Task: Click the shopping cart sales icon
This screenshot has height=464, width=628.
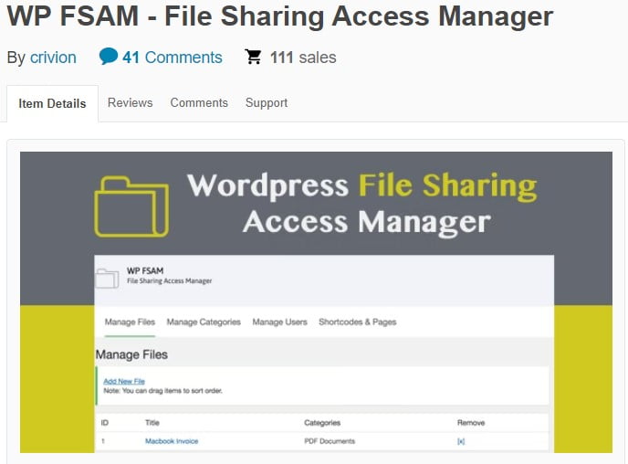Action: point(253,57)
